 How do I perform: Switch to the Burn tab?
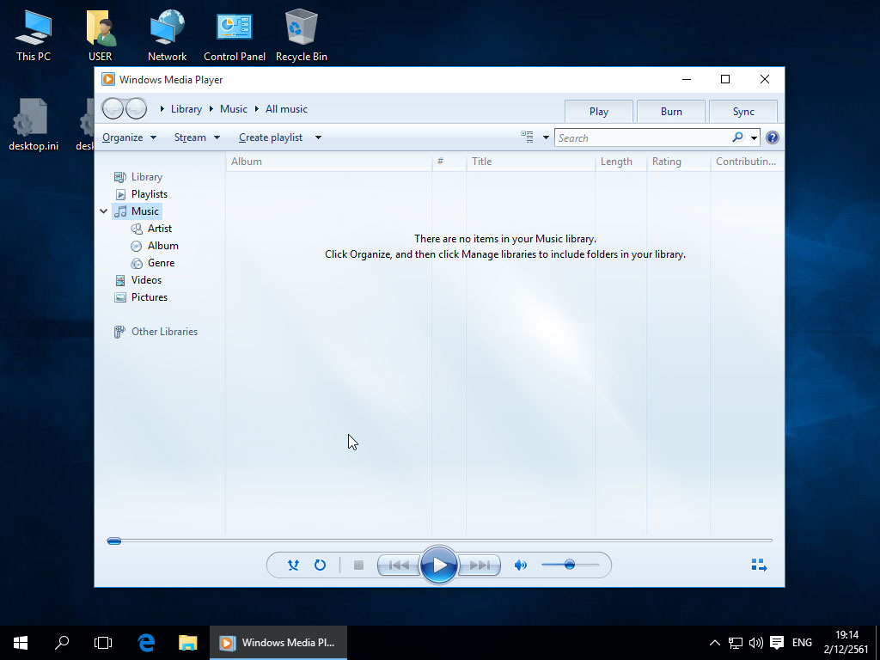click(671, 112)
